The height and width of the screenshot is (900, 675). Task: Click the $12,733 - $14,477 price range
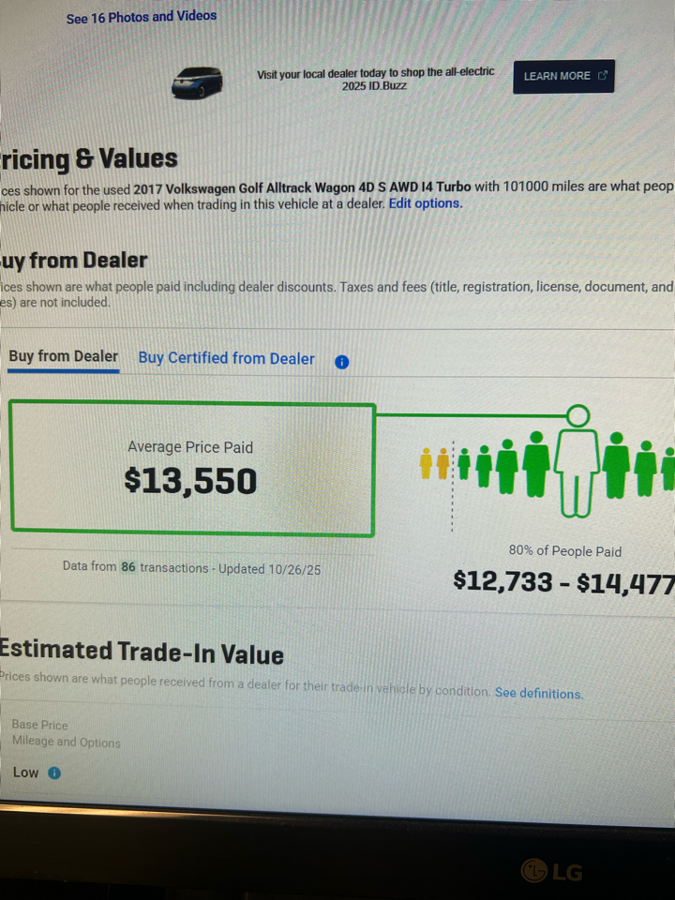pos(563,582)
